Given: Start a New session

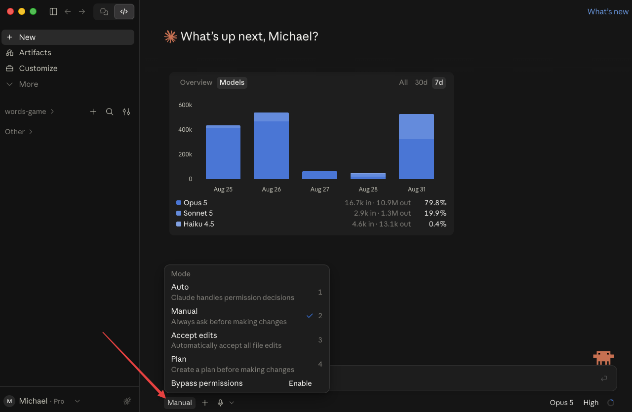Looking at the screenshot, I should tap(68, 37).
